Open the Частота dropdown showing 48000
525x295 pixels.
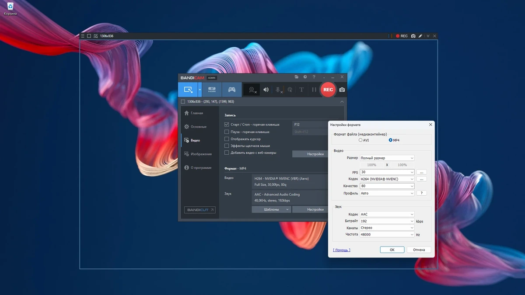[x=387, y=235]
